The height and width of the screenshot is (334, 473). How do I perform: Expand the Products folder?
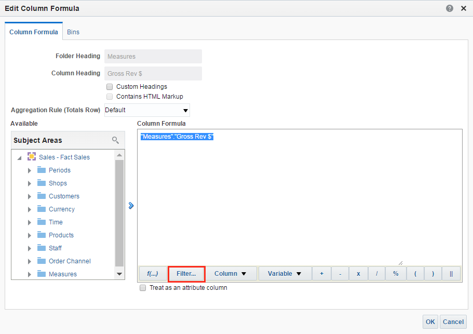click(x=30, y=235)
